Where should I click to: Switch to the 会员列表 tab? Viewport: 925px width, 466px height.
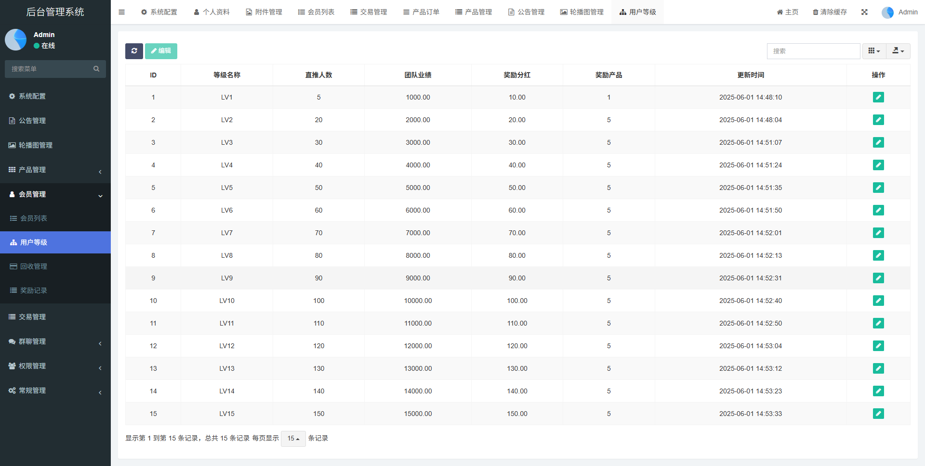coord(316,12)
